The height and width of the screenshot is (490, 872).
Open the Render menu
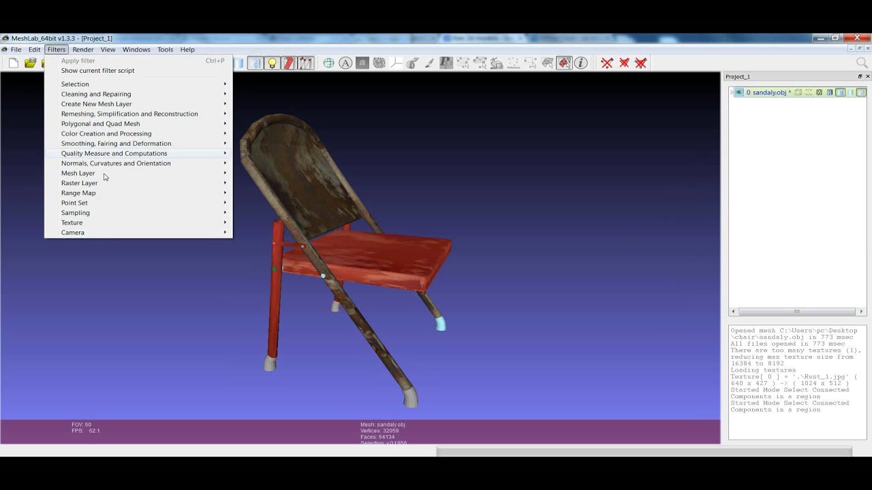[x=83, y=49]
